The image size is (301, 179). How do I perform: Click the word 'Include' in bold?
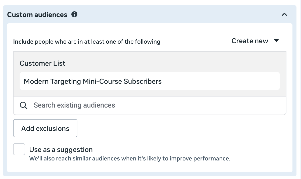[x=23, y=41]
